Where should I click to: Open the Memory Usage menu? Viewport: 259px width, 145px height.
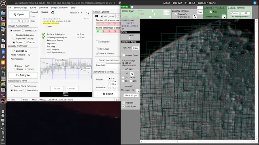click(x=20, y=8)
